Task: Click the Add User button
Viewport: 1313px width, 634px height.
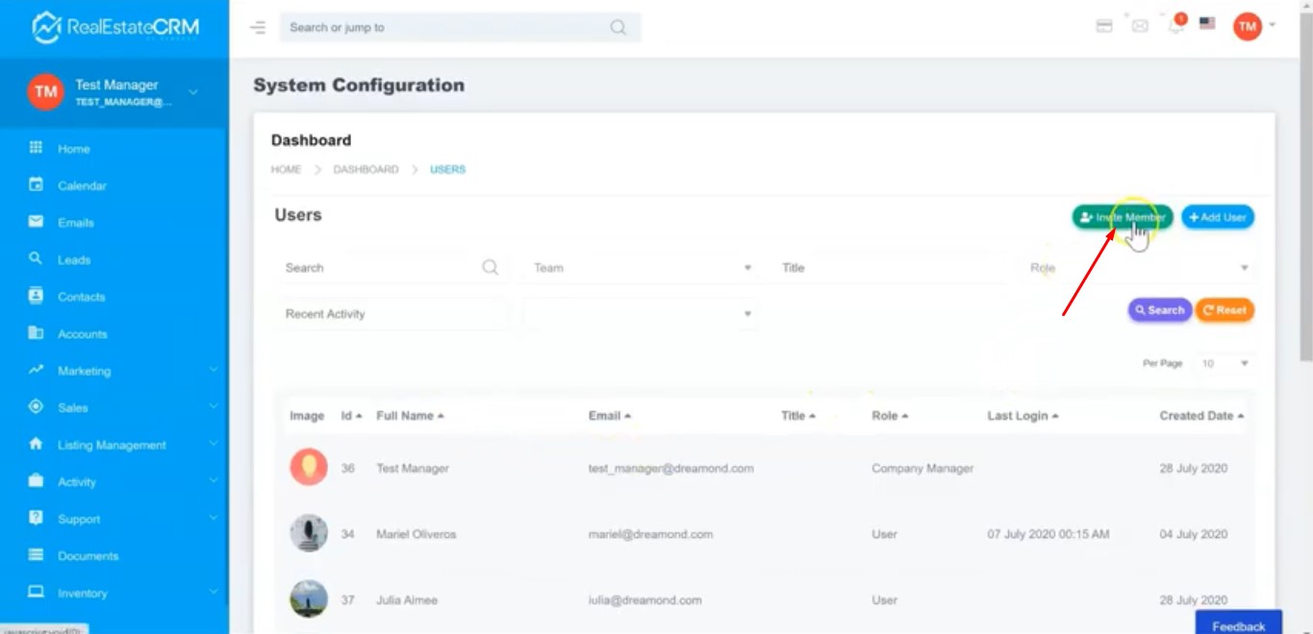Action: (1217, 217)
